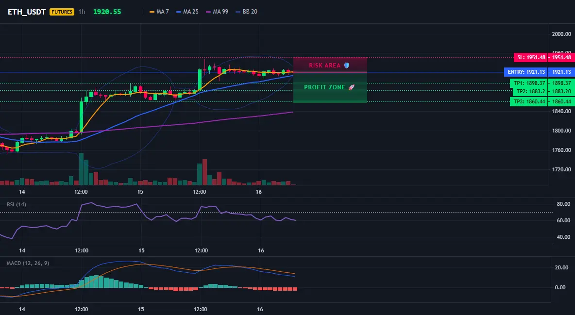This screenshot has width=575, height=315.
Task: Toggle the MA 99 legend entry
Action: pyautogui.click(x=217, y=12)
